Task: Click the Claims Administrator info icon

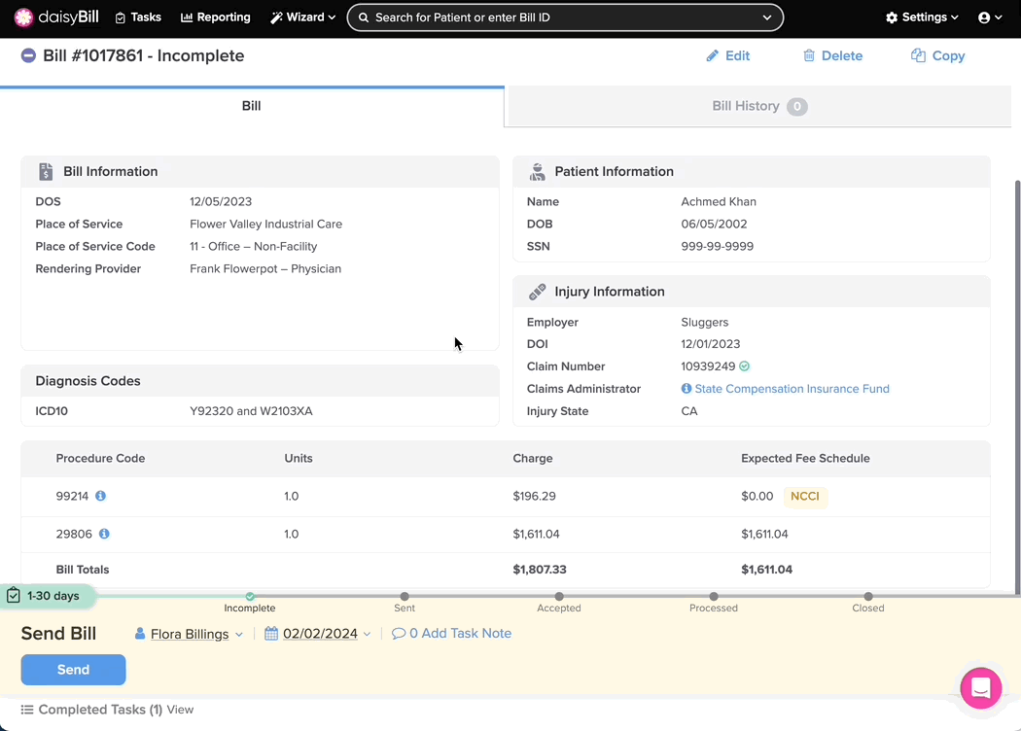Action: coord(687,389)
